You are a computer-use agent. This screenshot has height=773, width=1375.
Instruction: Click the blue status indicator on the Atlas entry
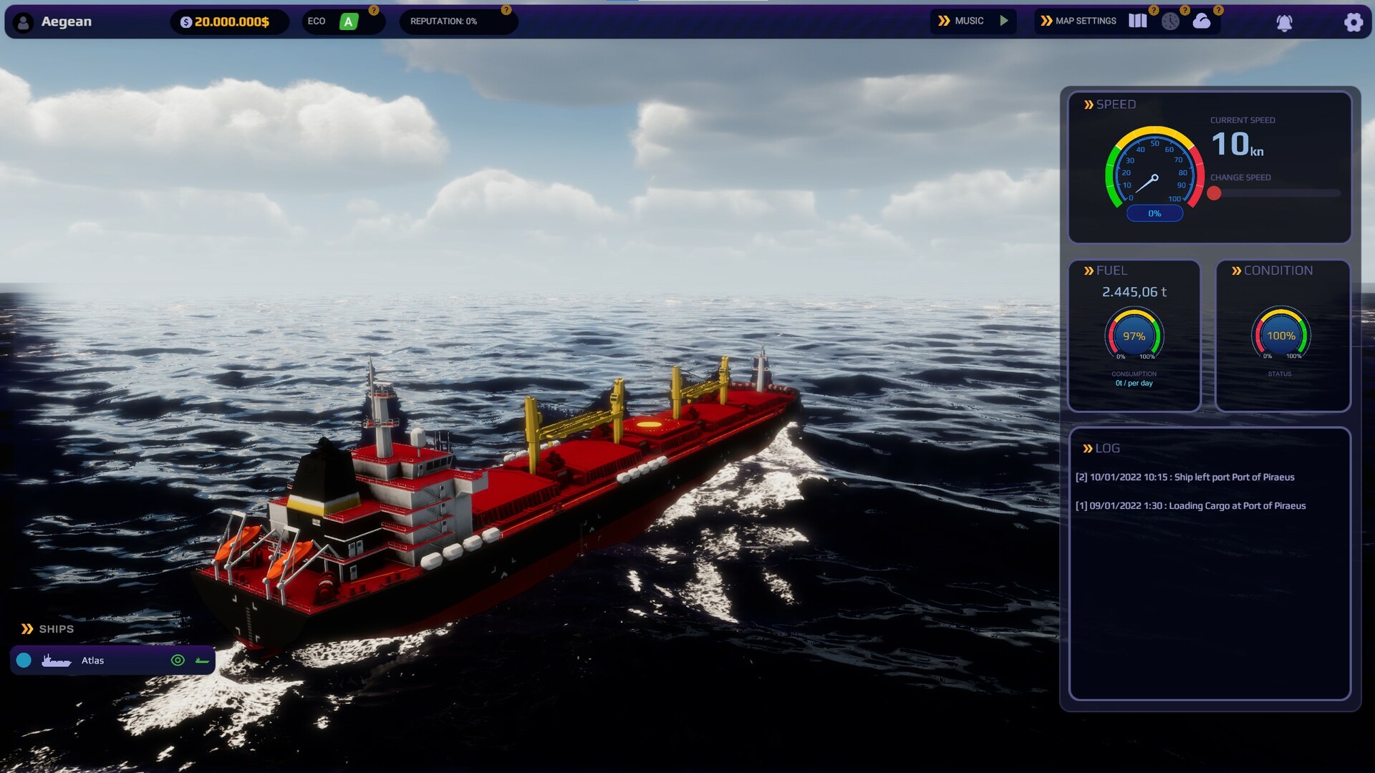[x=22, y=660]
